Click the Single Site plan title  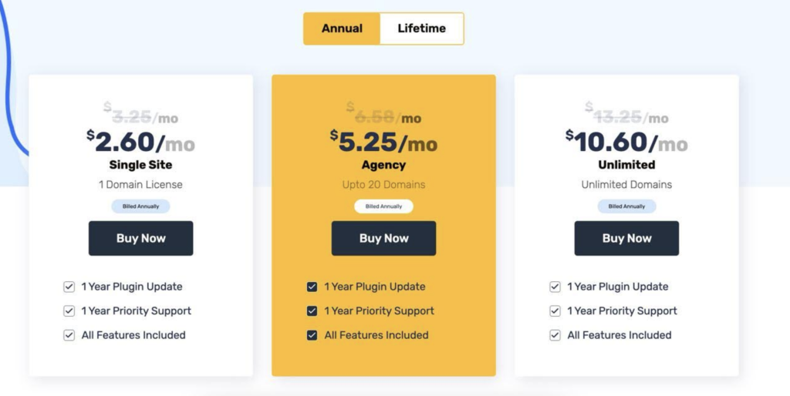click(x=140, y=165)
